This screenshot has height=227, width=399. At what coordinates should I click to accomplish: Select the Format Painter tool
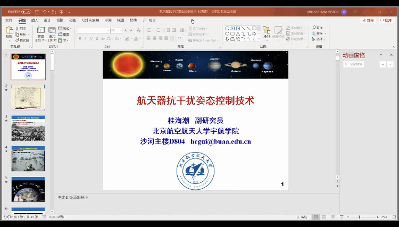click(22, 40)
